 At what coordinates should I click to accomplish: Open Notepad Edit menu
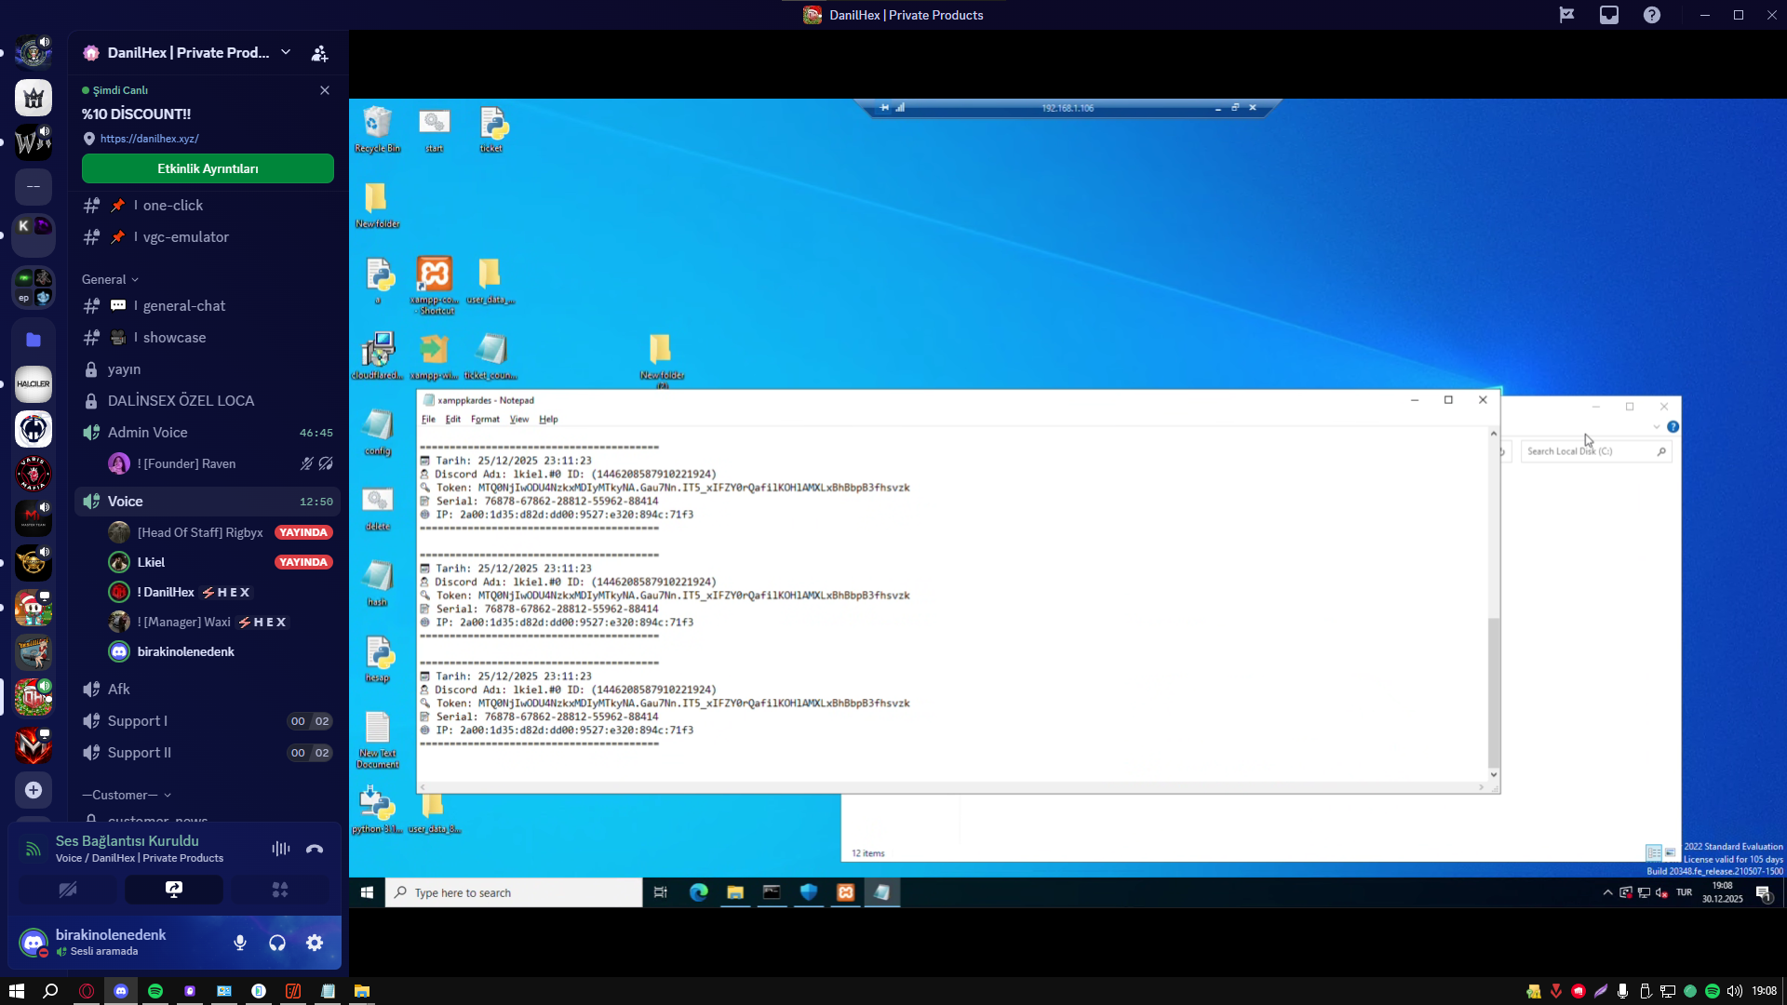click(x=453, y=420)
